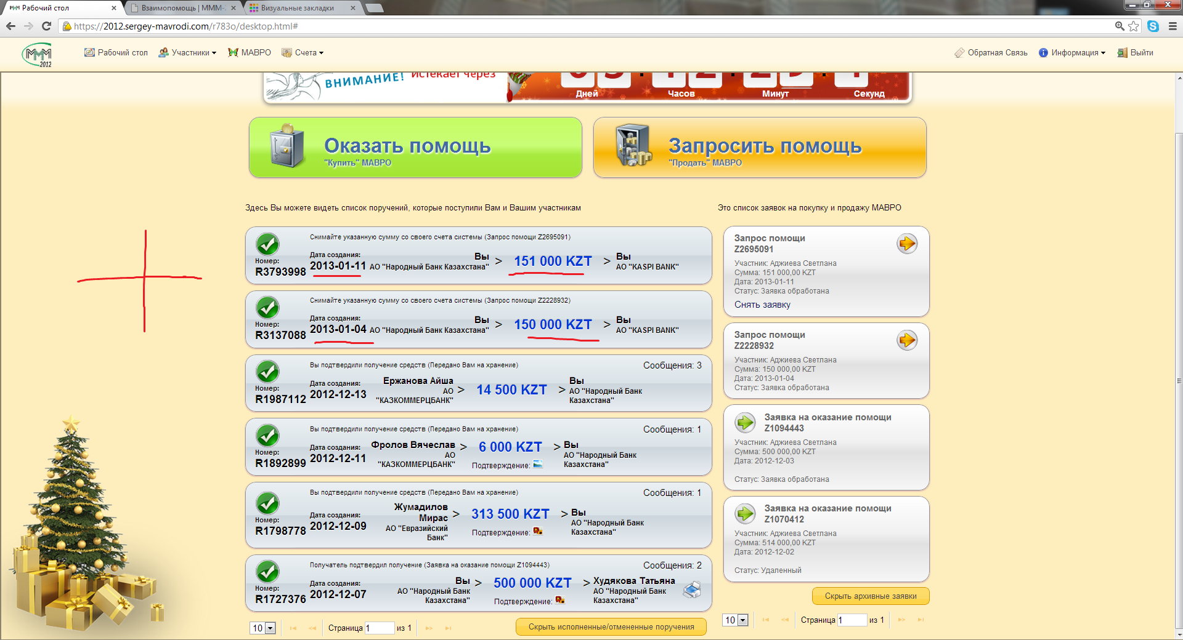1183x640 pixels.
Task: Switch to Взаимопомощь | МММ browser tab
Action: click(183, 8)
